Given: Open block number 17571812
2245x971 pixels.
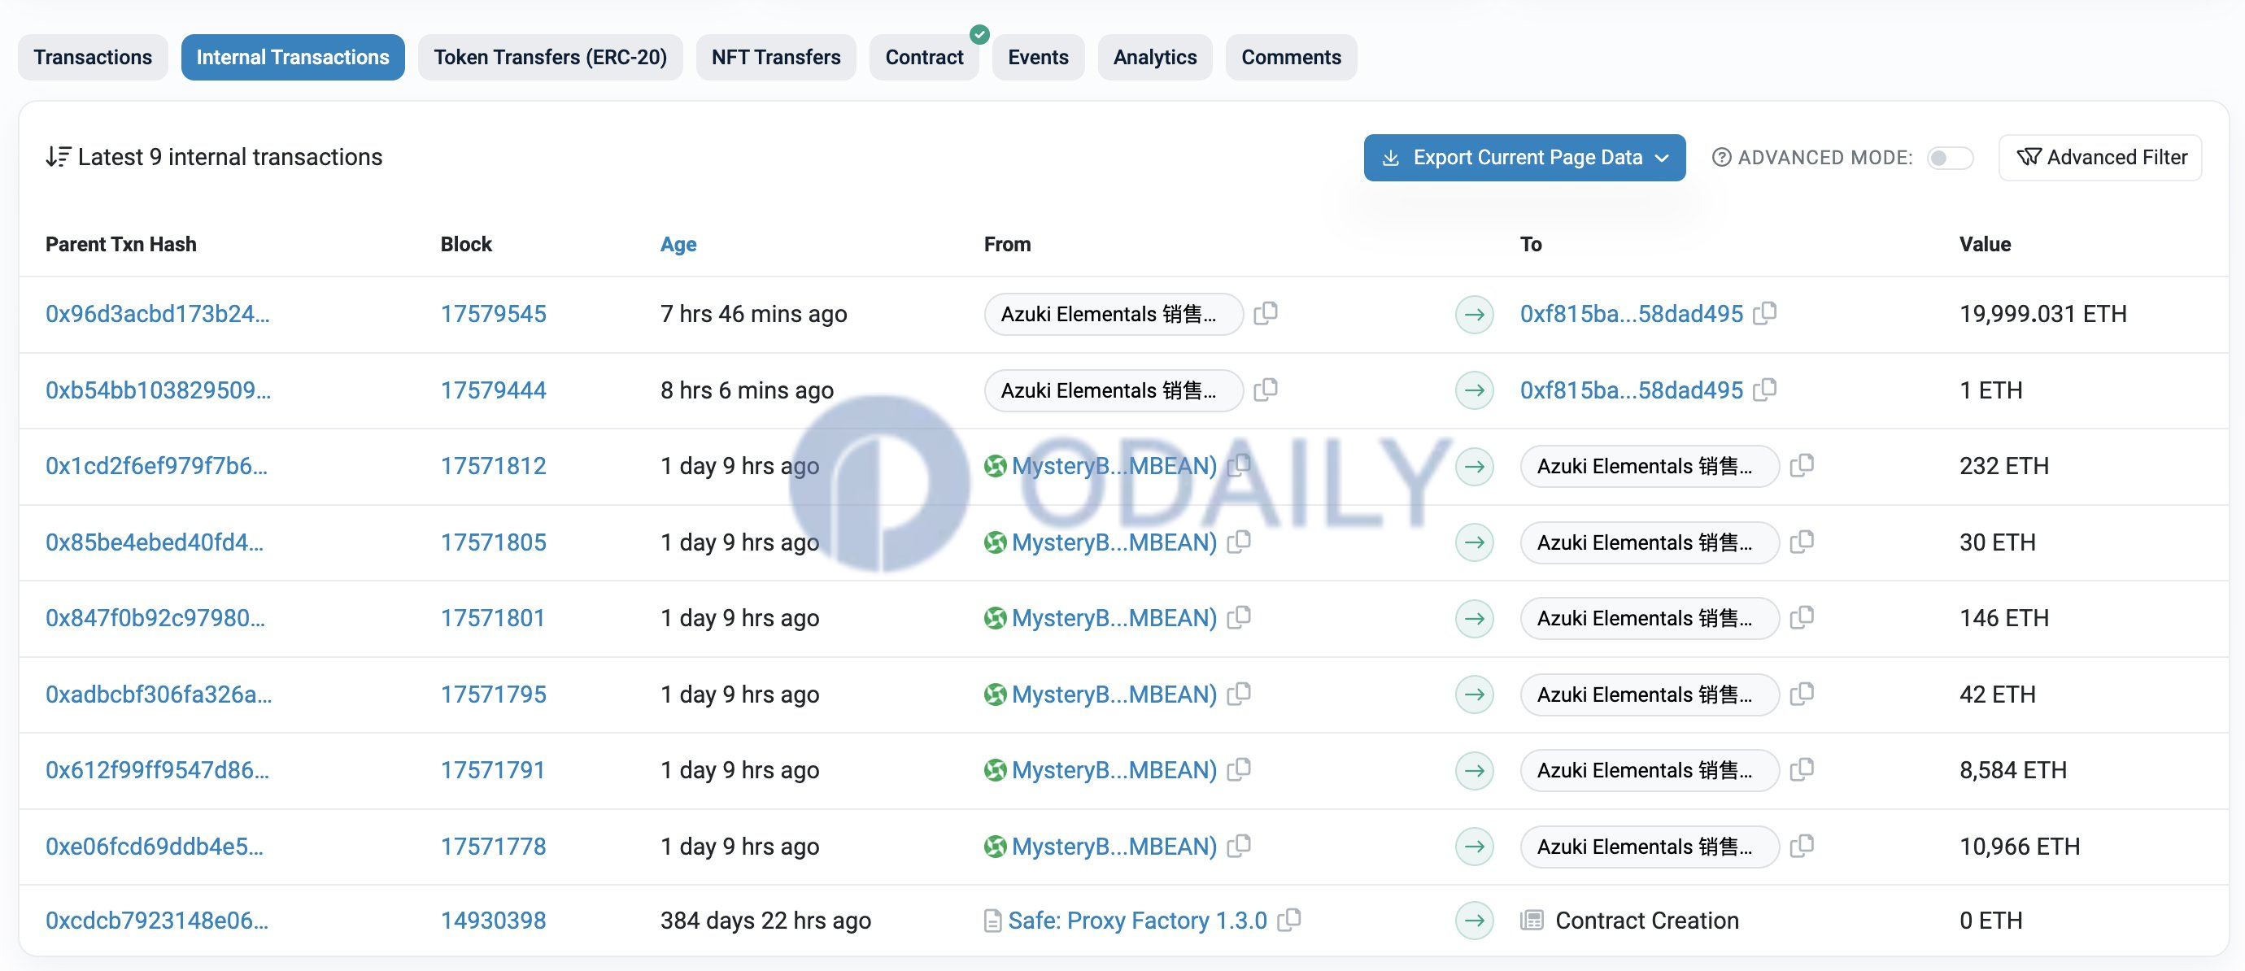Looking at the screenshot, I should (493, 466).
